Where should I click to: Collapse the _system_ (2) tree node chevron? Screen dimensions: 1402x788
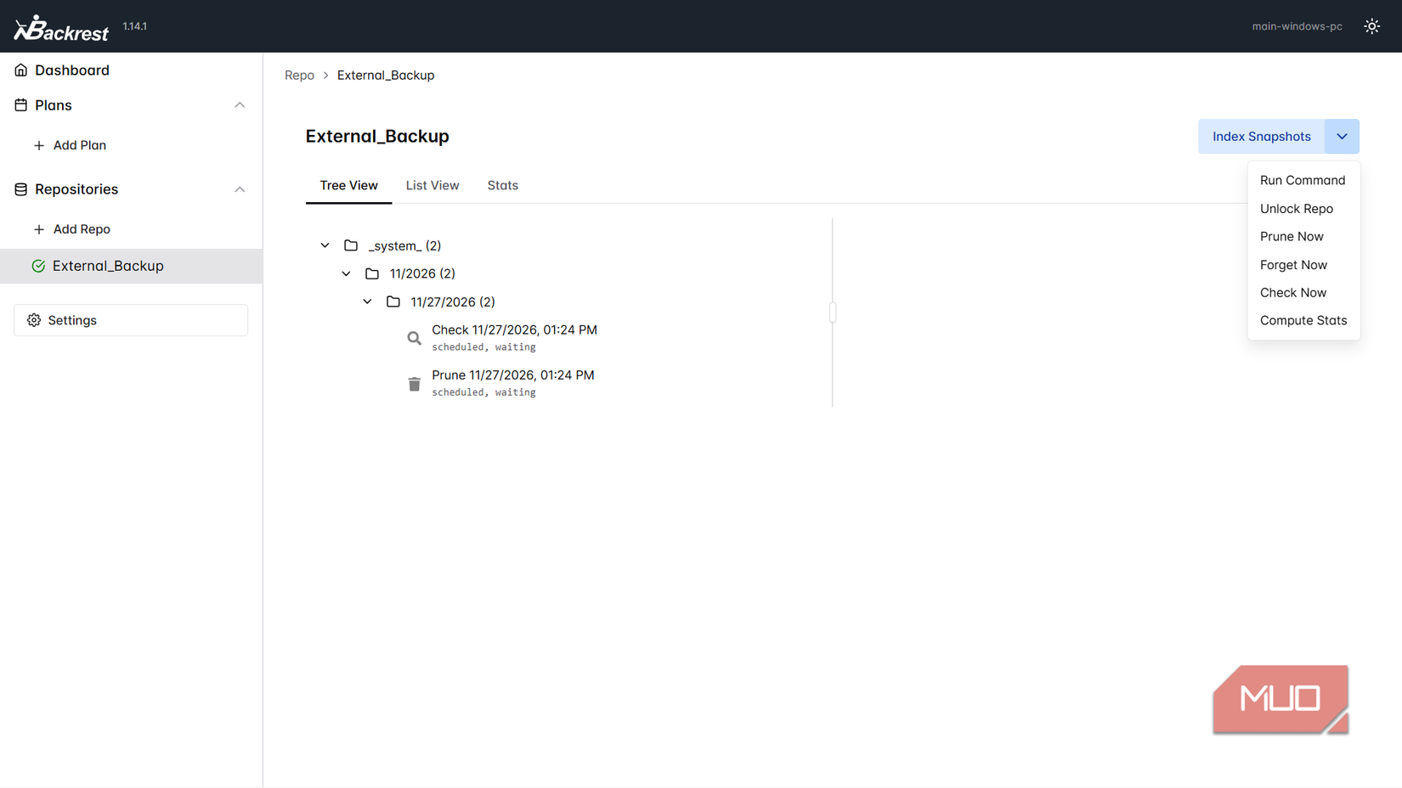click(x=325, y=245)
